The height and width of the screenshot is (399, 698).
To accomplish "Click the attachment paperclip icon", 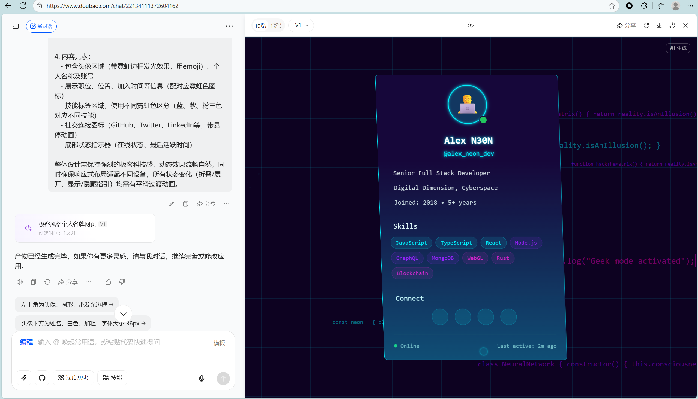I will coord(24,378).
